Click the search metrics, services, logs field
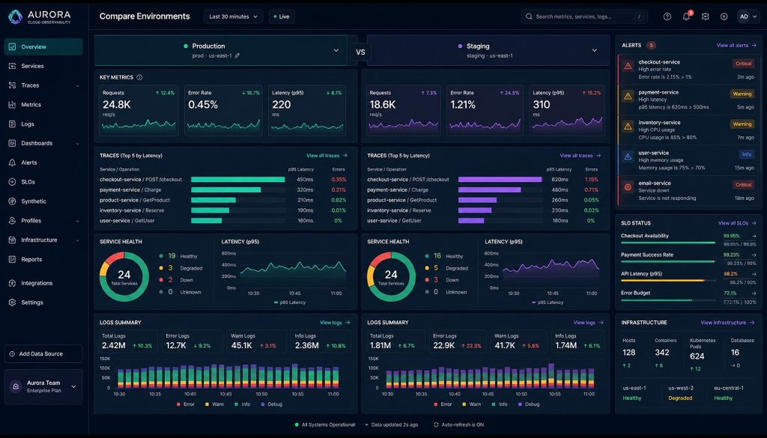This screenshot has height=438, width=767. click(584, 16)
